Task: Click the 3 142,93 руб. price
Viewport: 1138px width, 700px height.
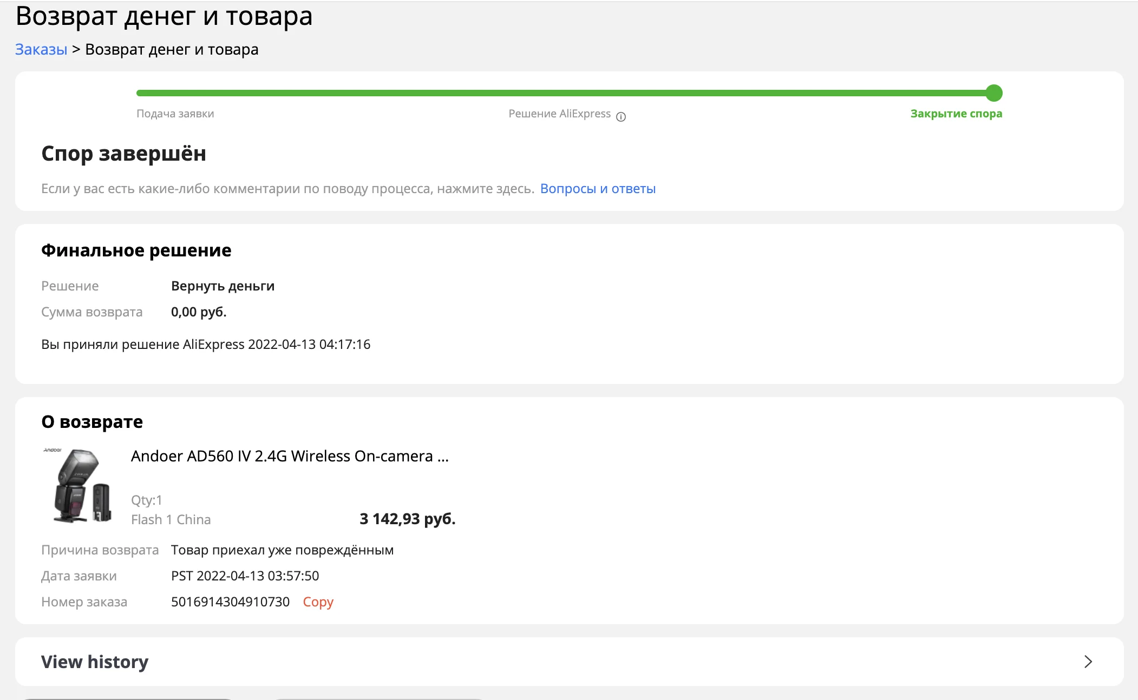Action: point(407,519)
